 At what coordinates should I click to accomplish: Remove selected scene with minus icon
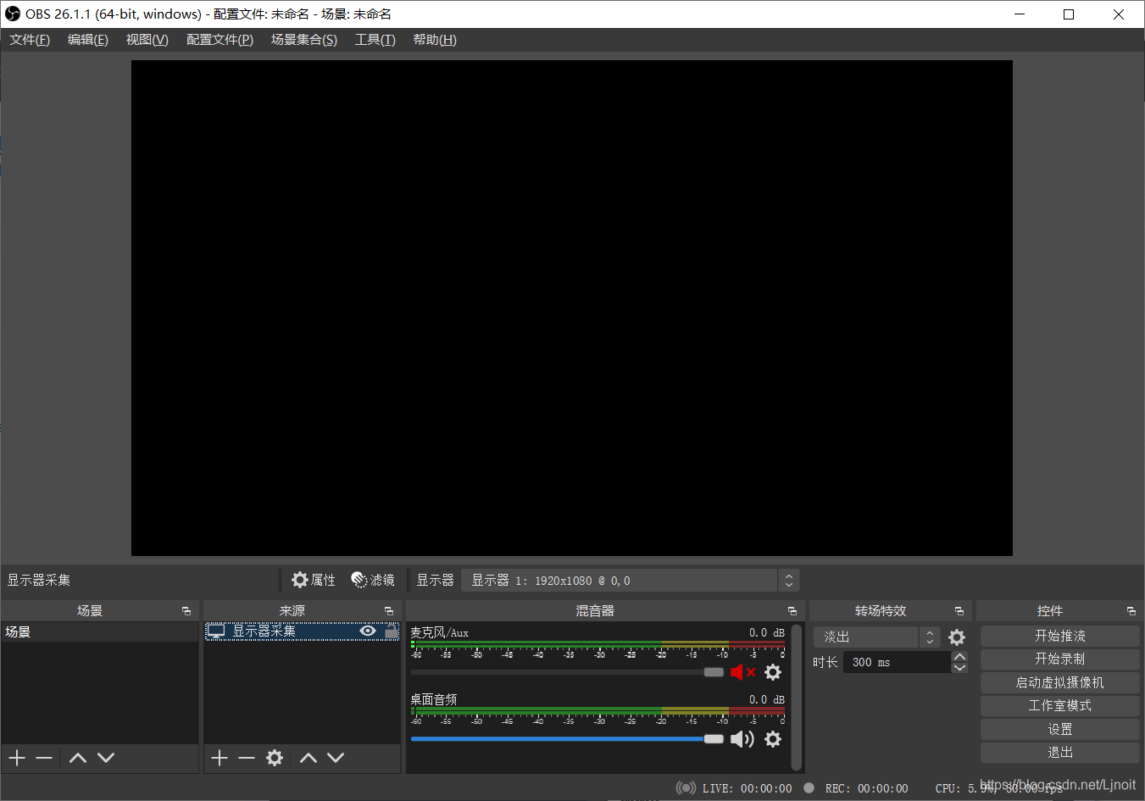pyautogui.click(x=44, y=758)
